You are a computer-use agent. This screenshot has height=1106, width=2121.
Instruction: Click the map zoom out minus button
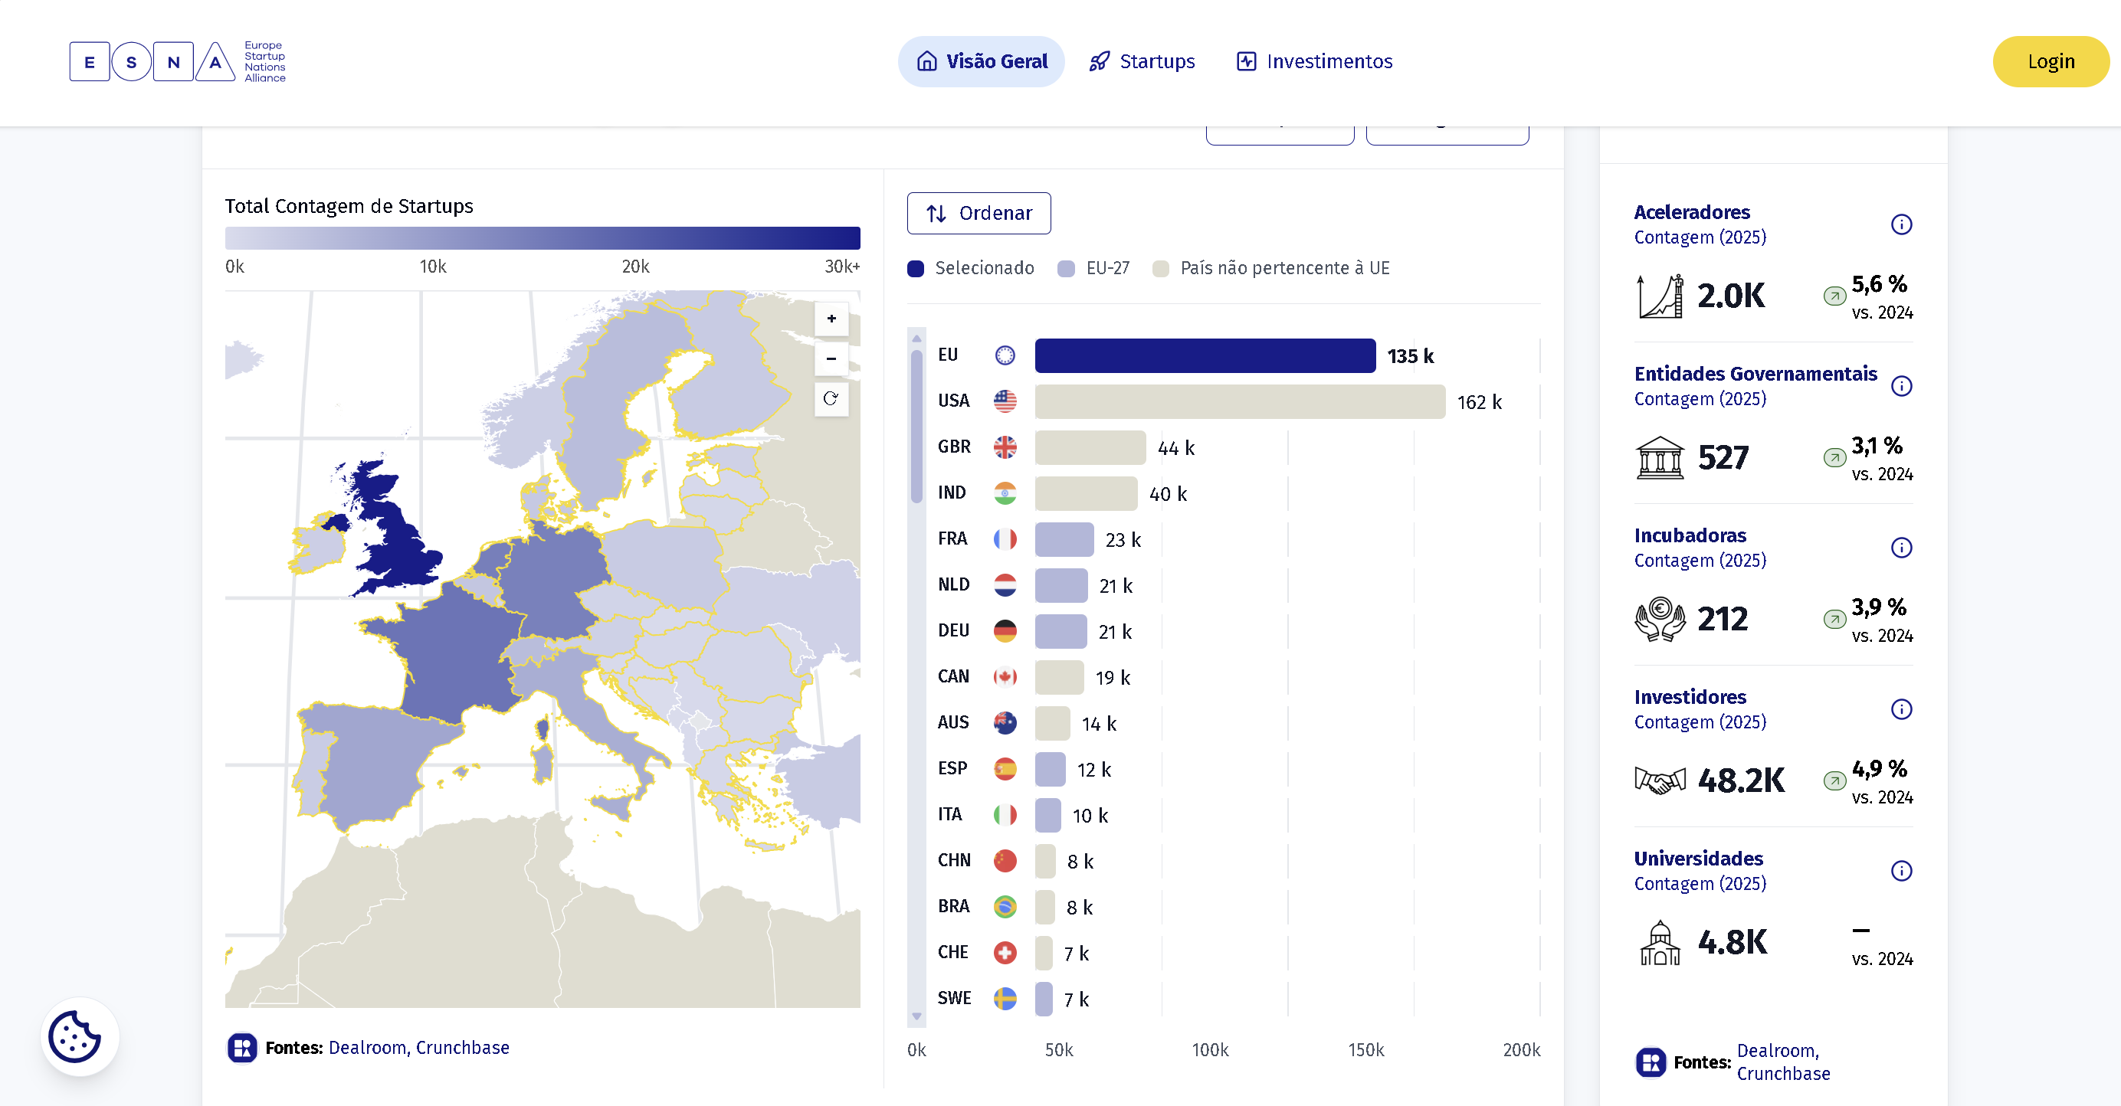pos(831,358)
